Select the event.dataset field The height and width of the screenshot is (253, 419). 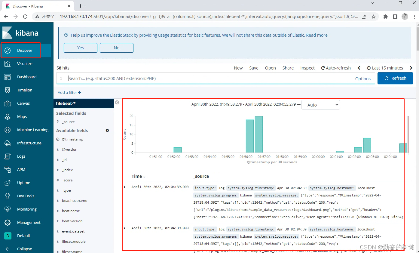tap(73, 231)
